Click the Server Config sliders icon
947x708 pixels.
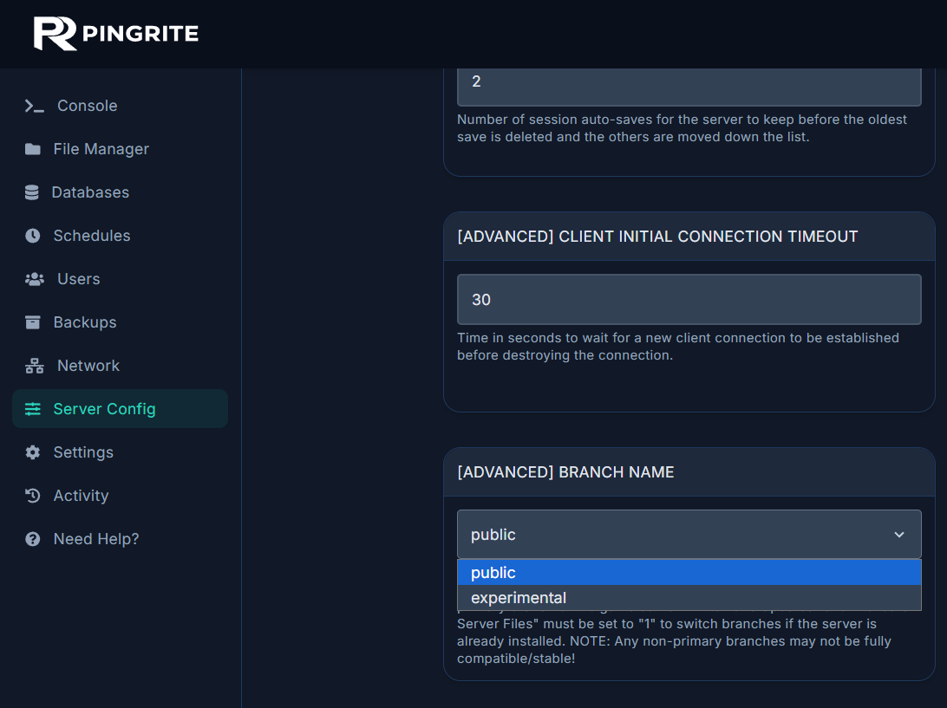[x=33, y=408]
